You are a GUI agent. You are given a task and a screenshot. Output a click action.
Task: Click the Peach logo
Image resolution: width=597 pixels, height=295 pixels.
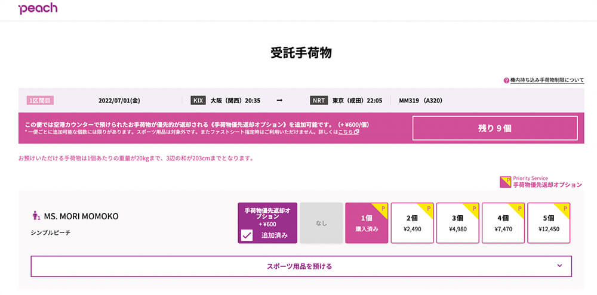(x=38, y=8)
